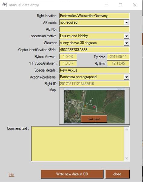Click the Write new data in DB button
Screen dimensions: 143x182
[x=72, y=174]
